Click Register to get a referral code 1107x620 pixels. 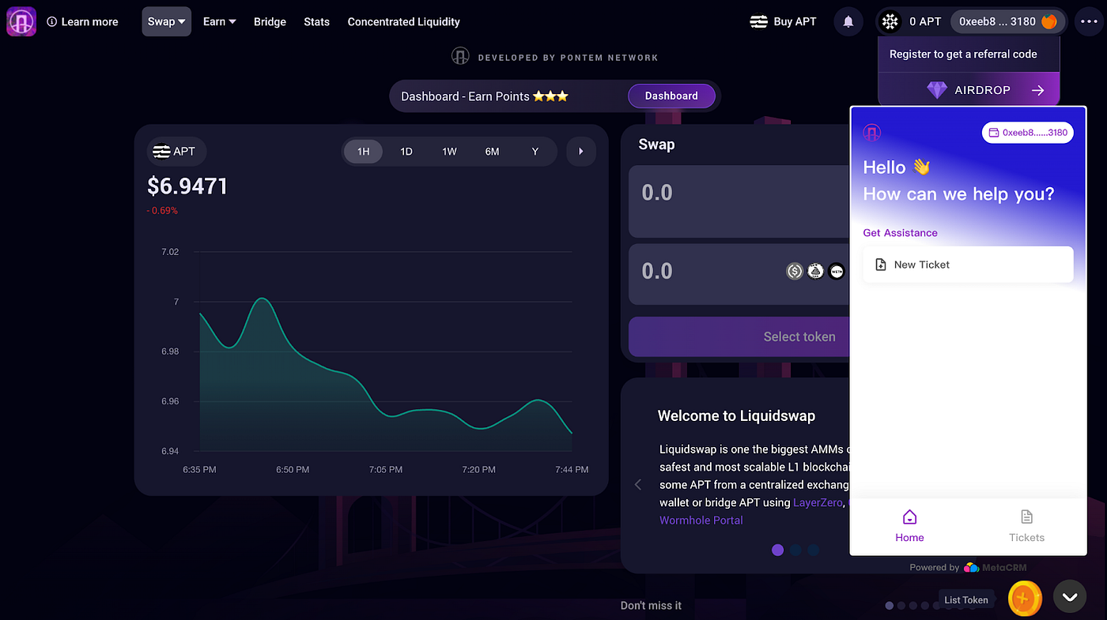(x=963, y=54)
